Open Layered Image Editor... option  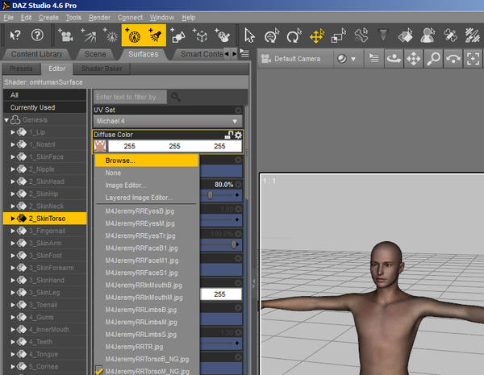tap(139, 197)
